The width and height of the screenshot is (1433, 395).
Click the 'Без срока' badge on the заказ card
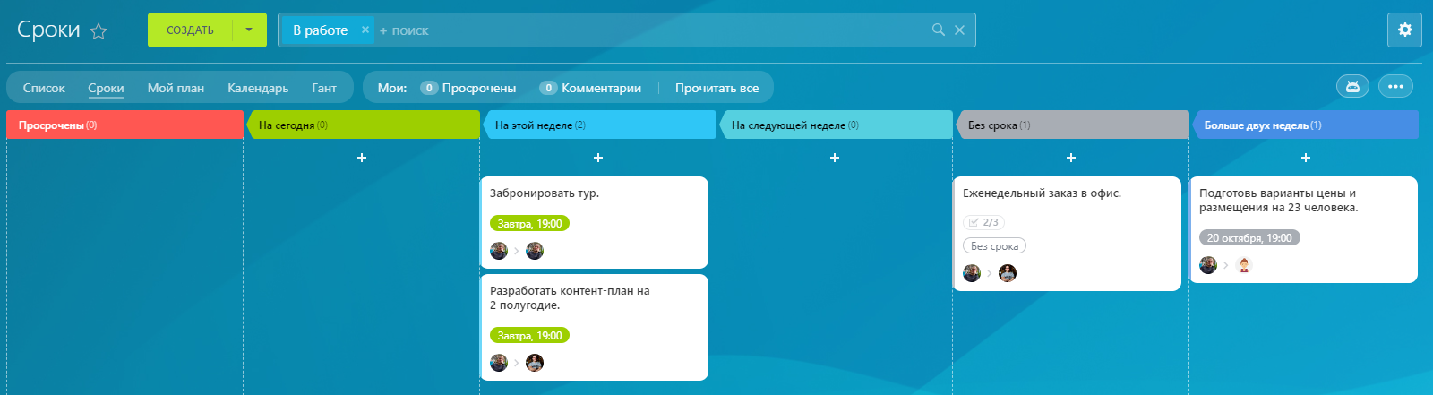[994, 245]
